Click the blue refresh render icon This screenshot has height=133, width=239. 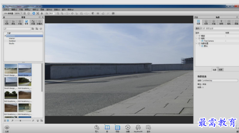34,13
